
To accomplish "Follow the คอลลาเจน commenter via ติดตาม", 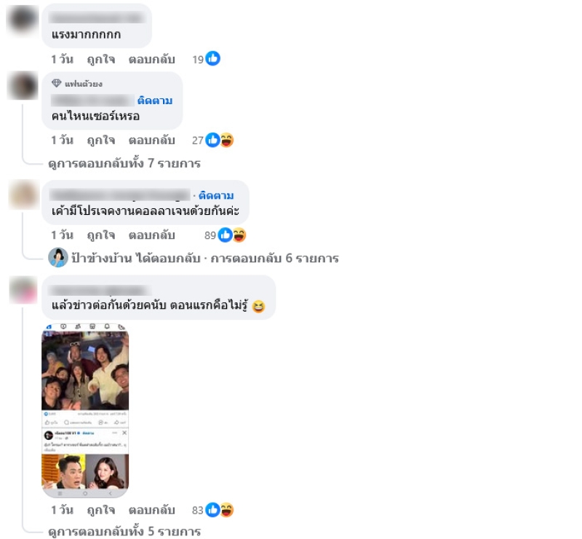I will pyautogui.click(x=216, y=195).
